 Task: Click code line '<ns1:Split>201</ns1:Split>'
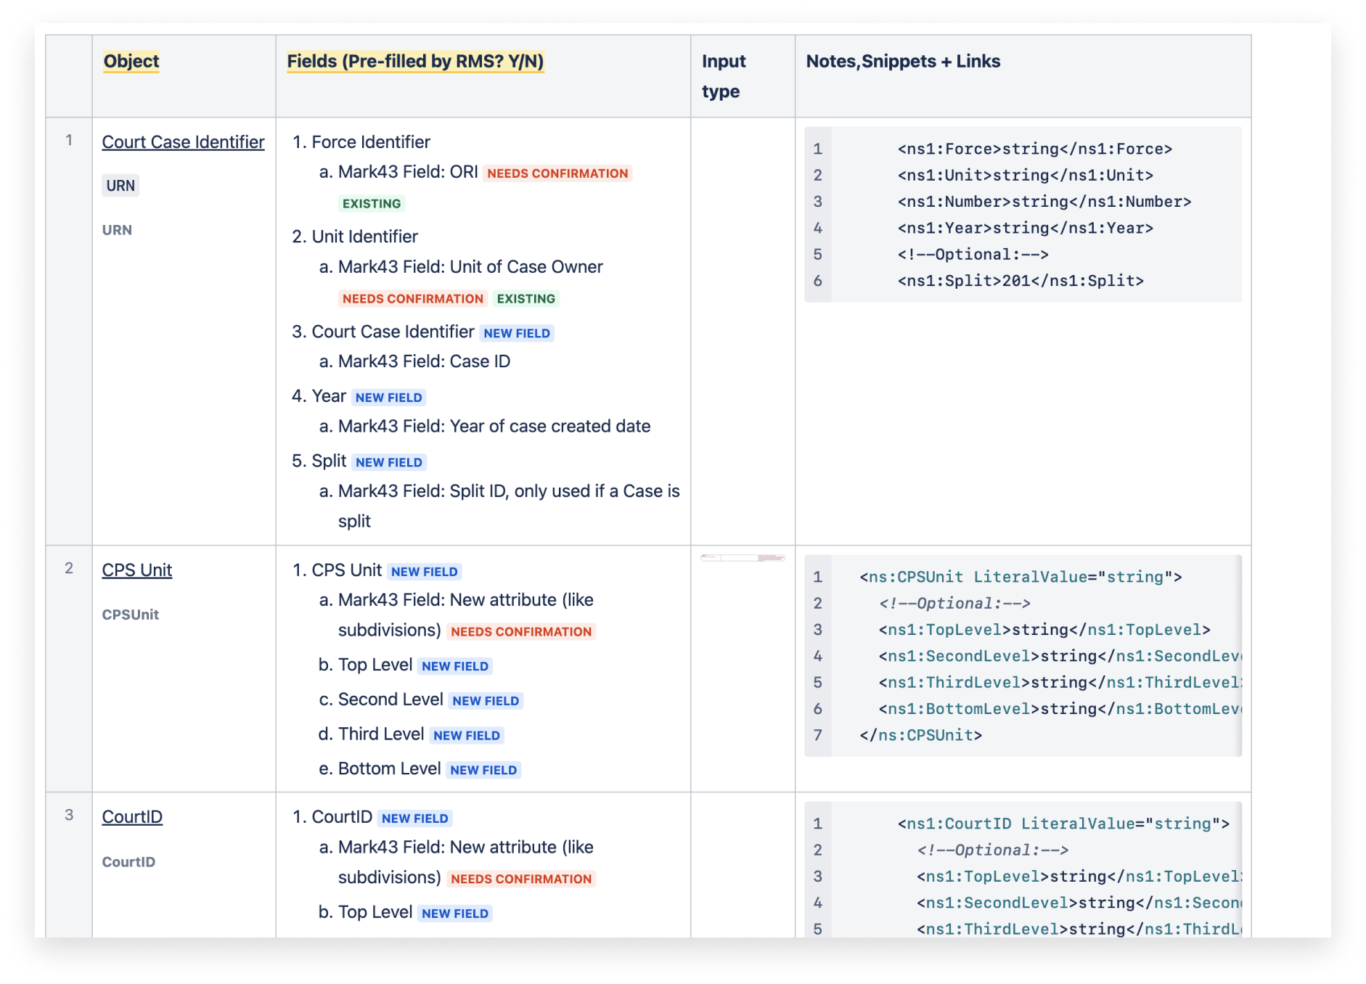[x=1021, y=281]
